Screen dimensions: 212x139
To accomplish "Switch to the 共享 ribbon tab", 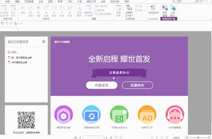I will [x=79, y=1].
